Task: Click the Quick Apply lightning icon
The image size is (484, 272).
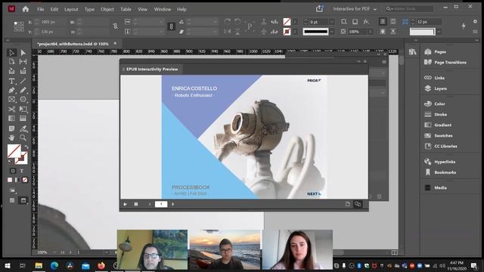Action: [464, 26]
